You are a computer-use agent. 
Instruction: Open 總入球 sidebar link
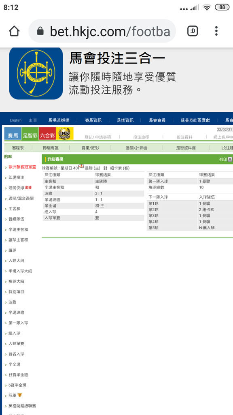point(14,333)
